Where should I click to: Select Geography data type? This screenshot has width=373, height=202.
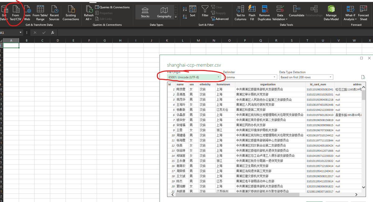[x=164, y=12]
